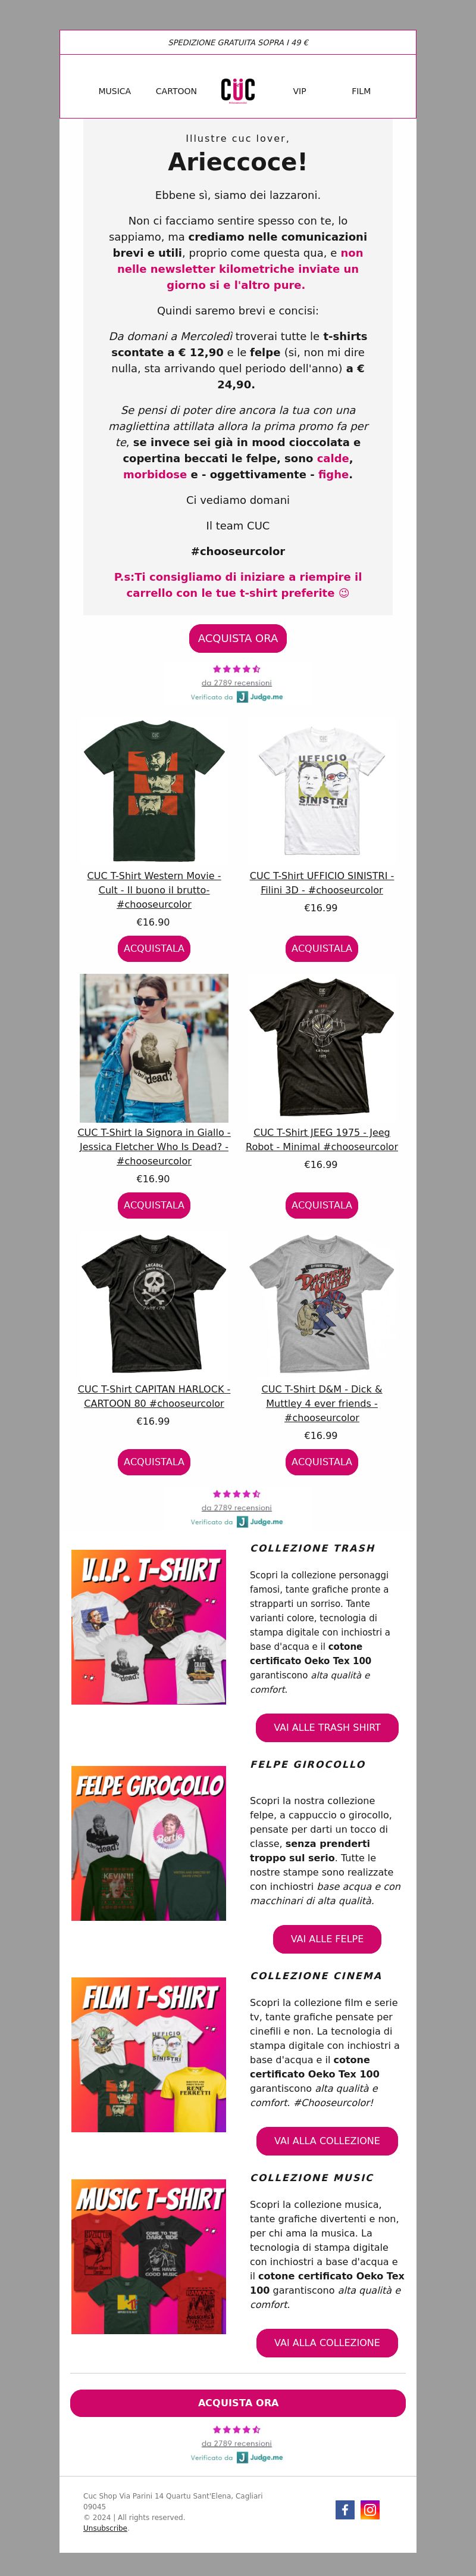Select the VAI ALLE TRASH SHIRT button
Screen dimensions: 476x2576
(x=327, y=1727)
